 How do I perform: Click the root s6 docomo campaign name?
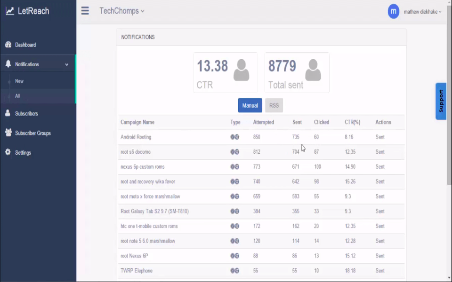pyautogui.click(x=136, y=152)
